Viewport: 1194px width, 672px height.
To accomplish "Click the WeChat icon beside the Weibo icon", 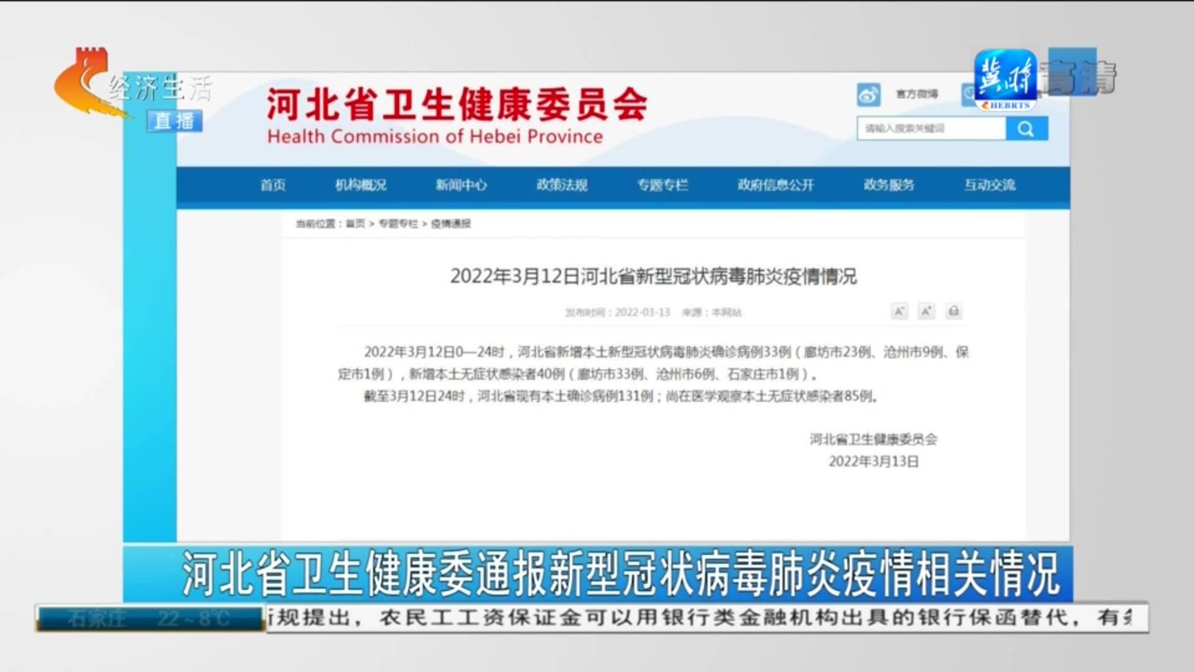I will (967, 92).
